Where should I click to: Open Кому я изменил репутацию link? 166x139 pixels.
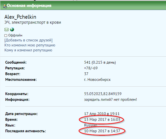28,50
